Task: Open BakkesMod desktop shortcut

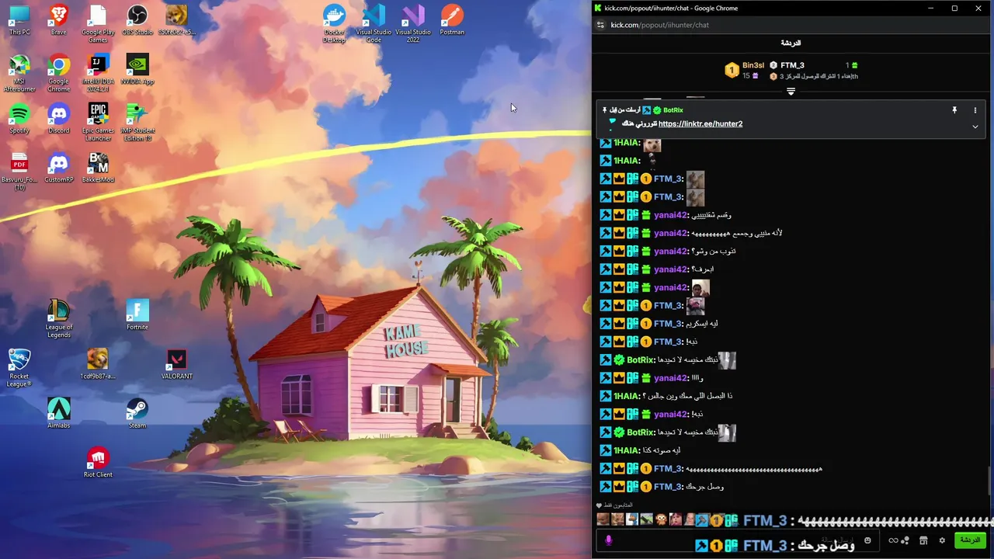Action: pos(98,168)
